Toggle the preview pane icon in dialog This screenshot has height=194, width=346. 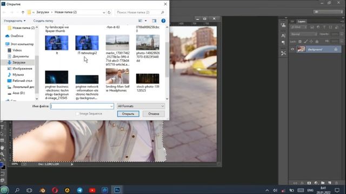click(154, 20)
